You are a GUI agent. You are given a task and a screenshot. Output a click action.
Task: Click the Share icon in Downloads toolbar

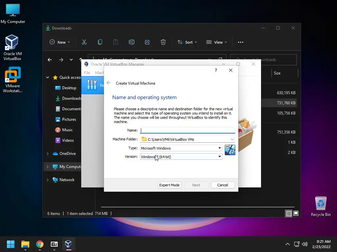(x=147, y=42)
